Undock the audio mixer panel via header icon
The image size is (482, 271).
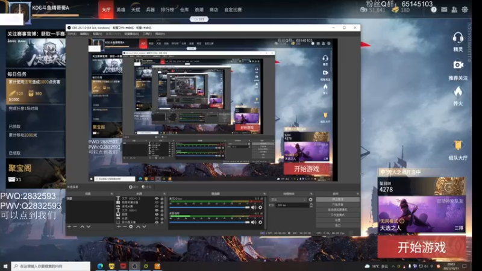point(264,194)
